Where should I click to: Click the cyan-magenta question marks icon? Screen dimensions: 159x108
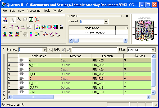[x=31, y=34]
